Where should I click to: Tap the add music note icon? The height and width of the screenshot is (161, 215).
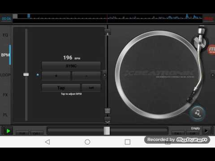[x=198, y=113]
